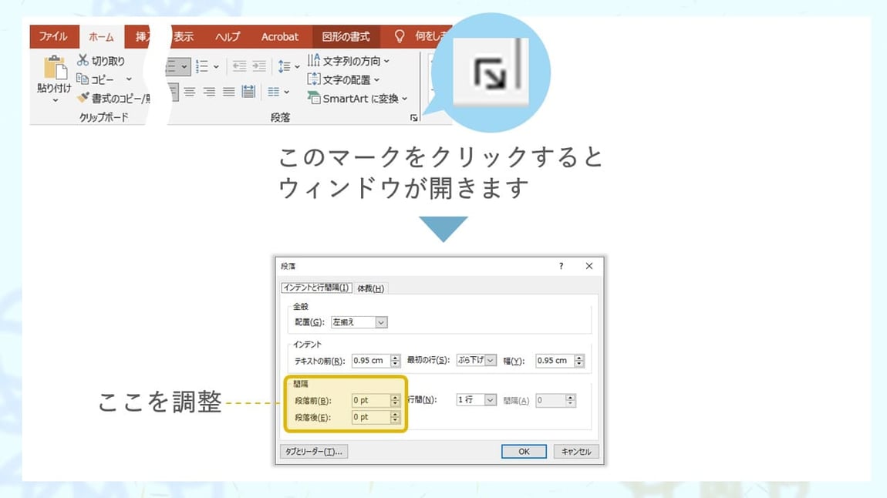Select the 図形の書式 ribbon tab
The width and height of the screenshot is (887, 498).
tap(346, 35)
